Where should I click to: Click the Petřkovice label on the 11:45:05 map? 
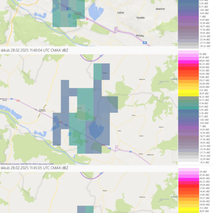coord(142,197)
